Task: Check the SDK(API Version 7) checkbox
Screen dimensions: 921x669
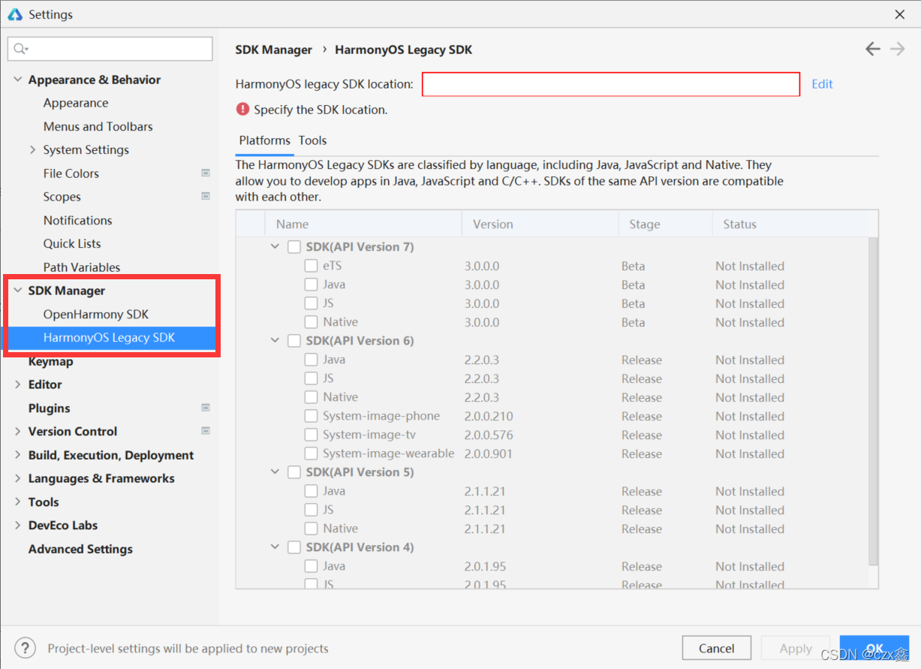Action: [x=294, y=247]
